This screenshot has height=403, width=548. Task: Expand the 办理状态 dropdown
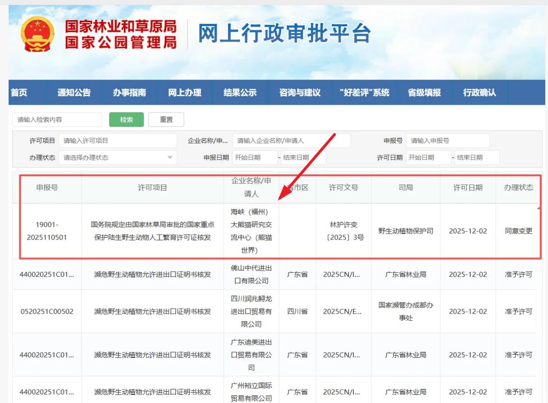pyautogui.click(x=117, y=158)
